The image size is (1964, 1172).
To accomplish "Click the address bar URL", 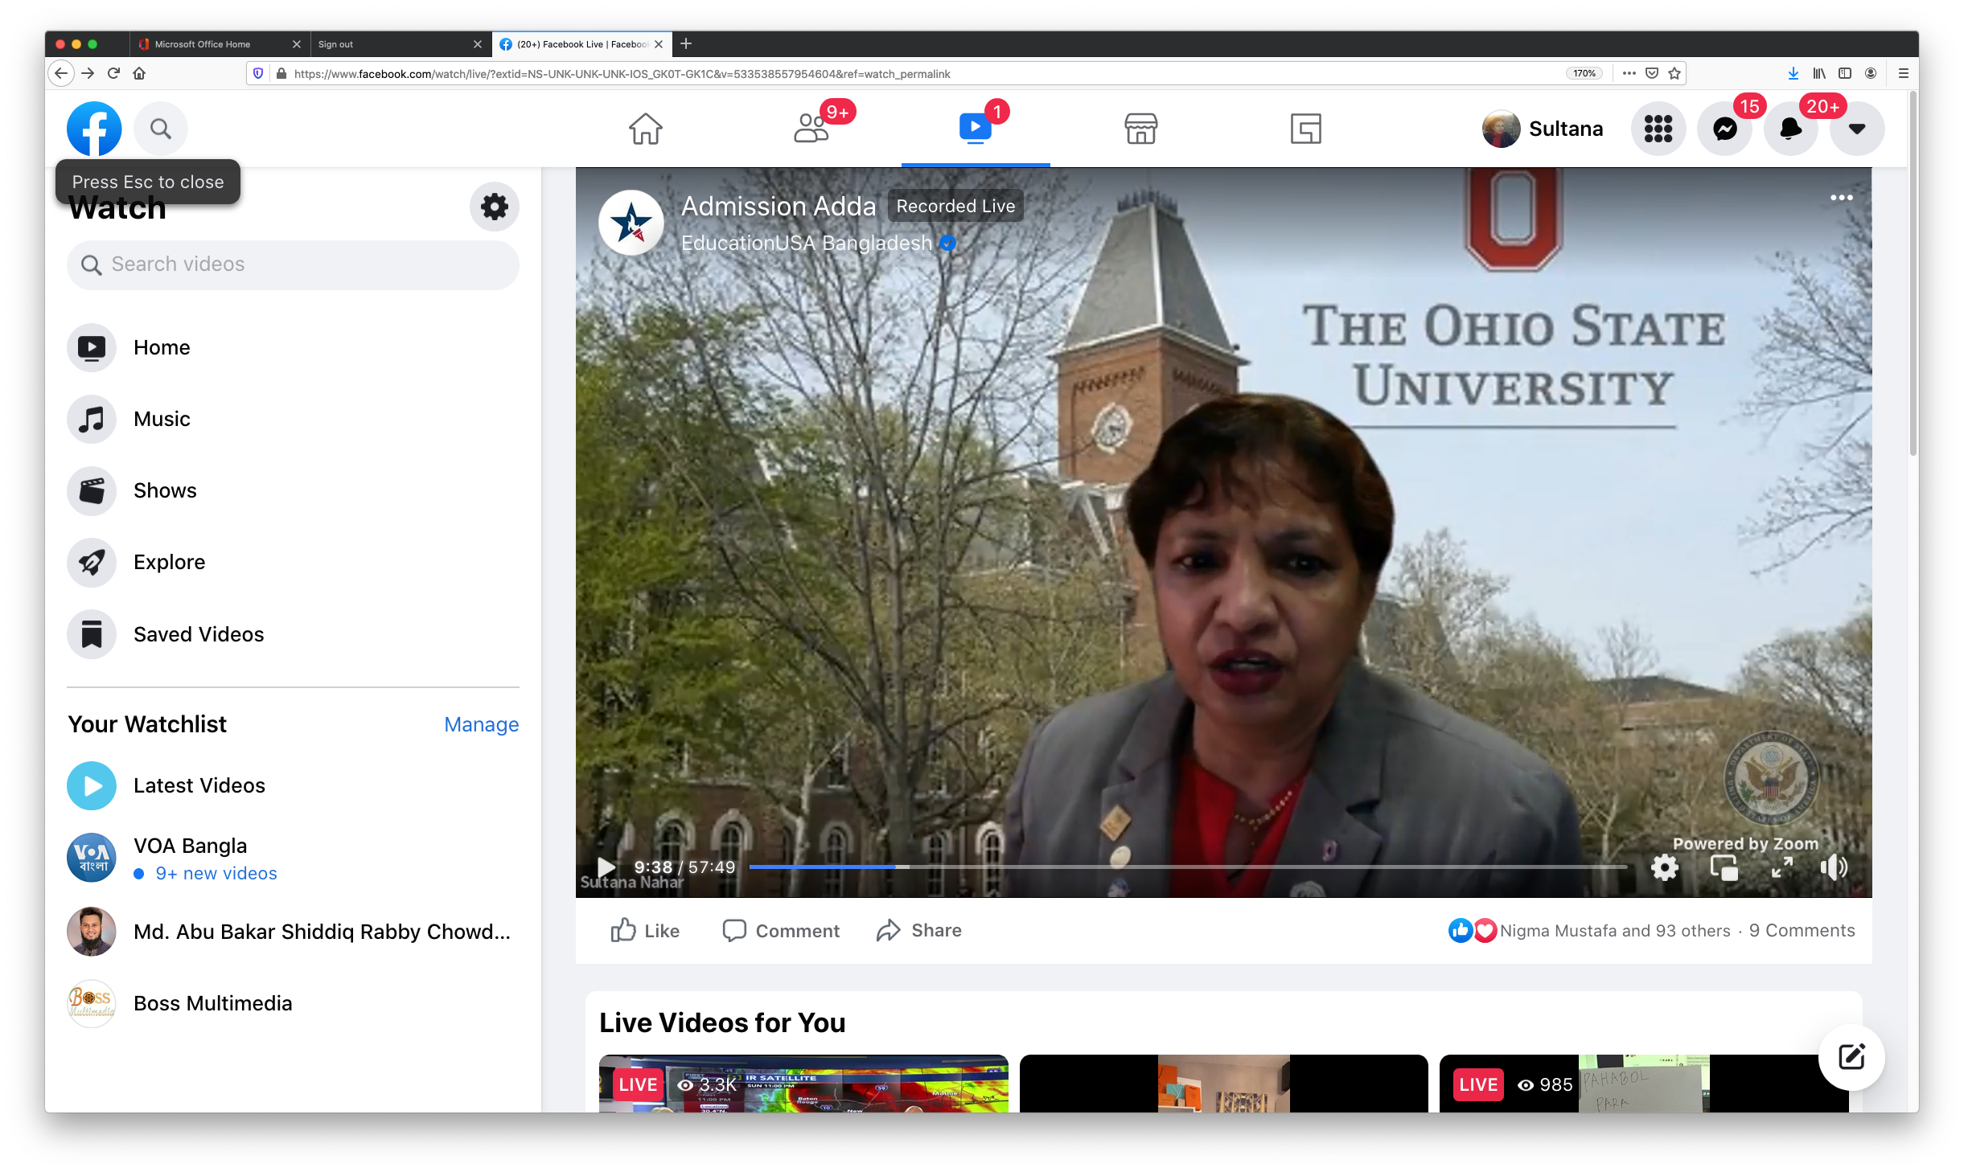I will tap(622, 74).
